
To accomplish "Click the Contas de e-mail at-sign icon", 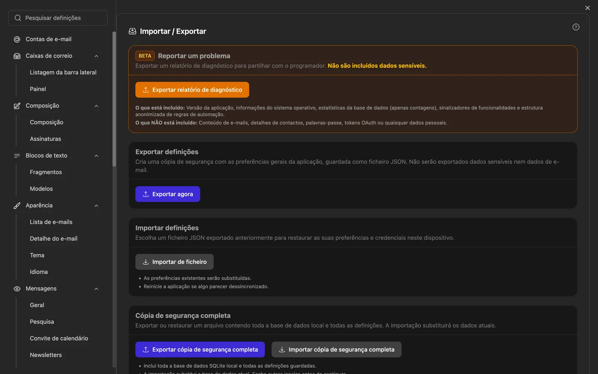I will coord(17,39).
